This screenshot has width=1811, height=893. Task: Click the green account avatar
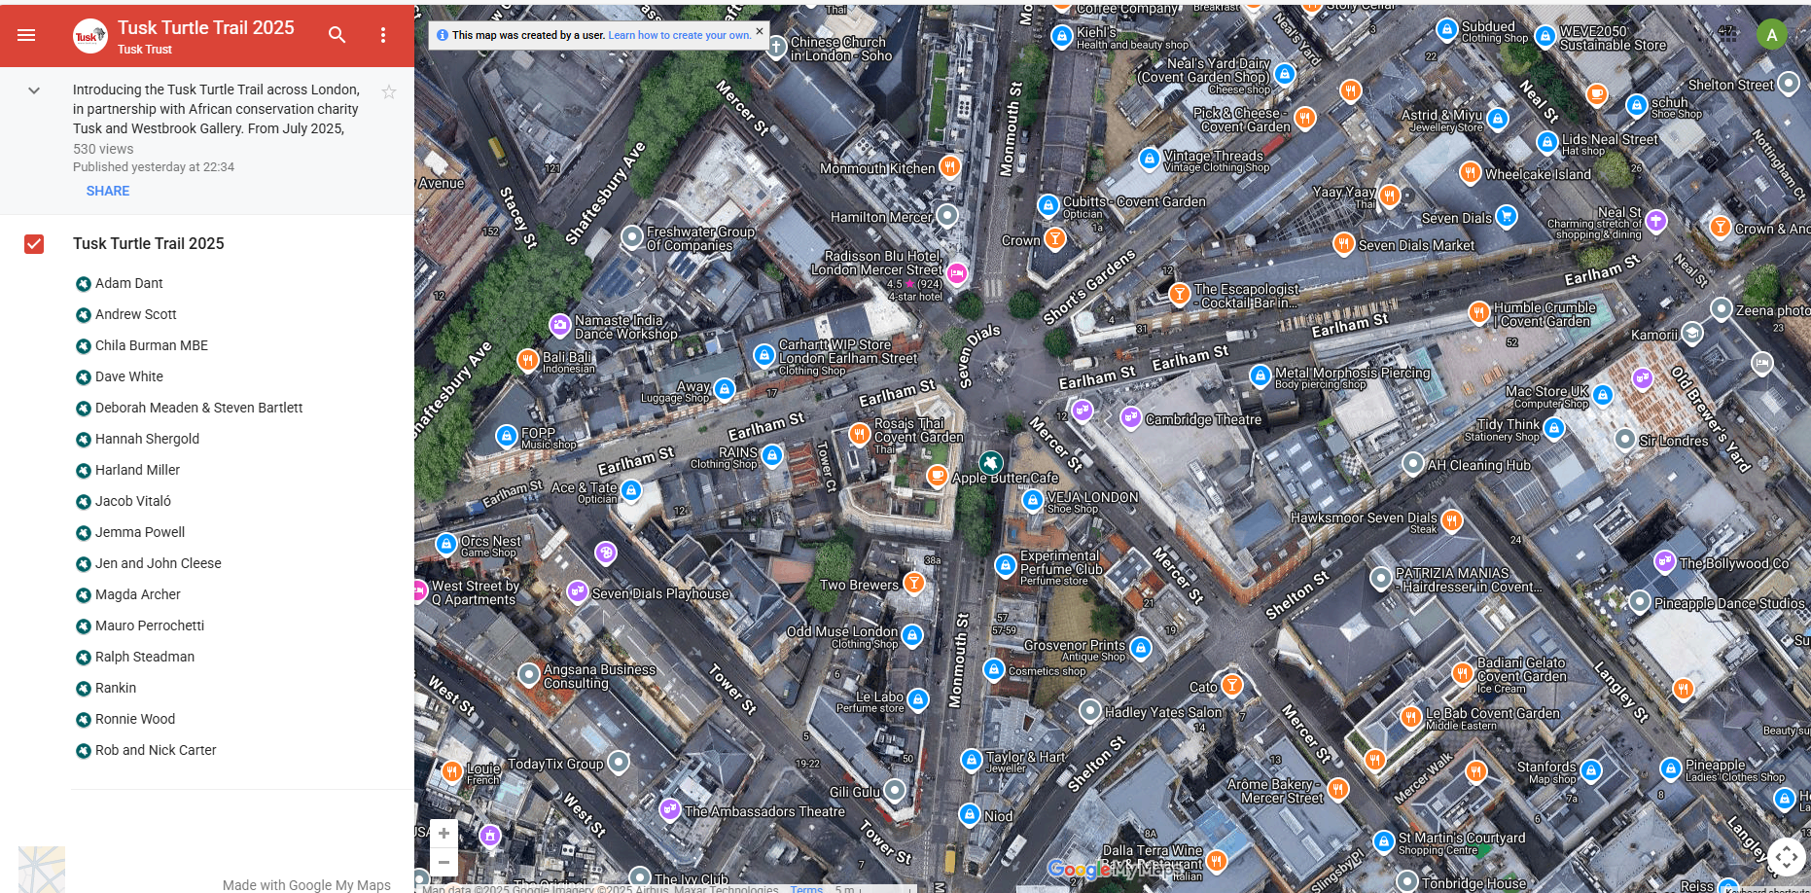tap(1771, 35)
